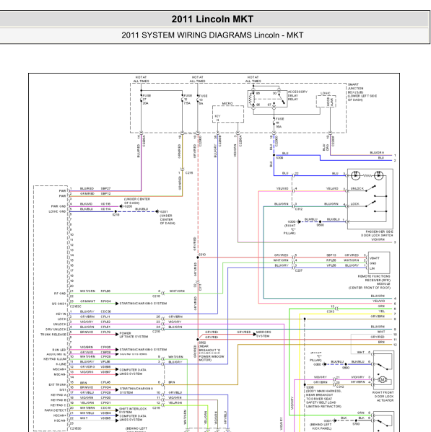Click the 'DRV UNLOCK' pin label

(x=56, y=330)
